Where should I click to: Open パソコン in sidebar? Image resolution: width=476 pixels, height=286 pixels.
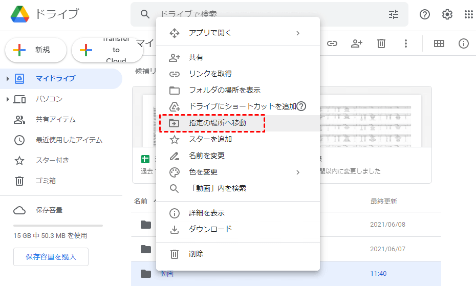coord(61,99)
